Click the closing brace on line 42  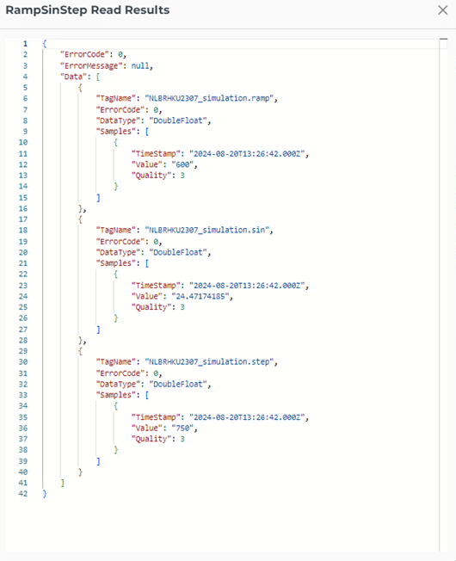coord(45,494)
